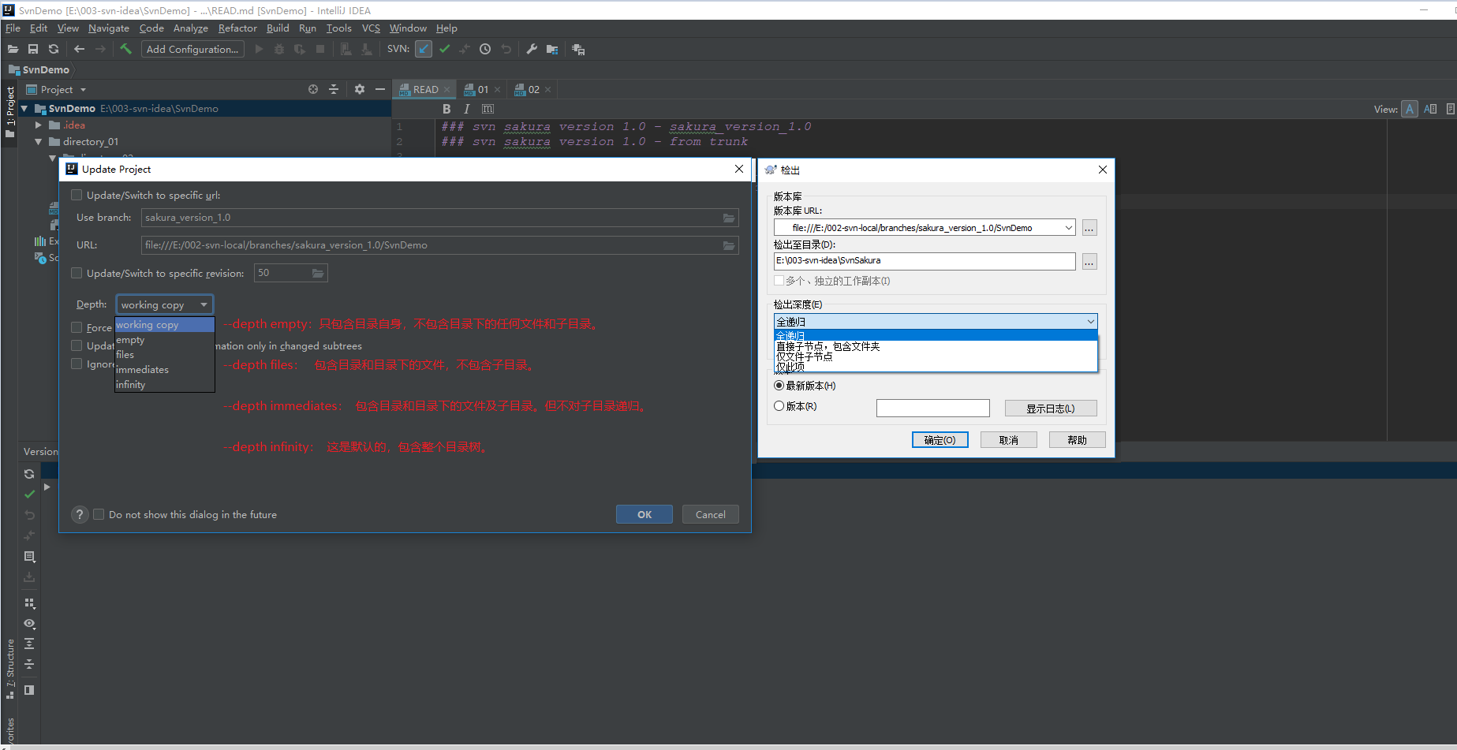This screenshot has height=750, width=1457.
Task: Click the OK button in Update Project dialog
Action: [644, 514]
